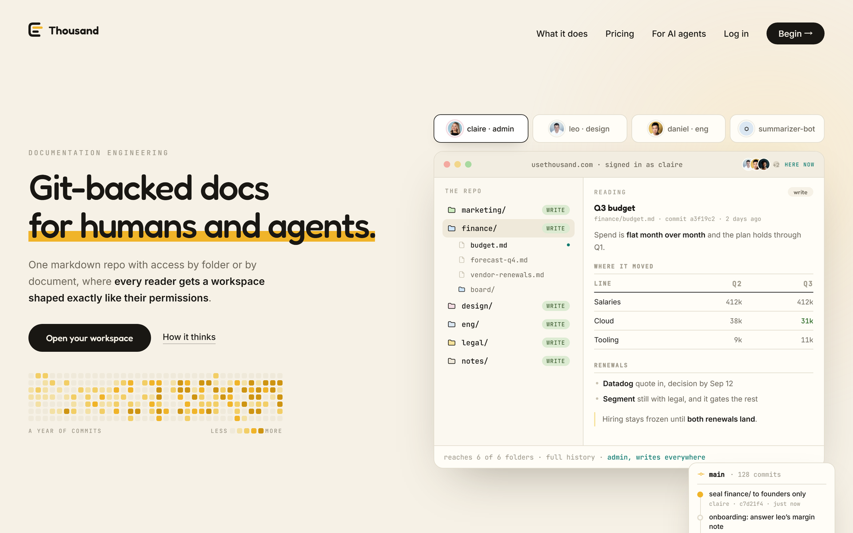Viewport: 853px width, 533px height.
Task: Click the WRITE badge on marketing/
Action: tap(555, 210)
